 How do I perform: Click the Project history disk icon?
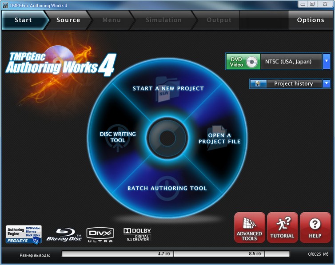(x=258, y=83)
